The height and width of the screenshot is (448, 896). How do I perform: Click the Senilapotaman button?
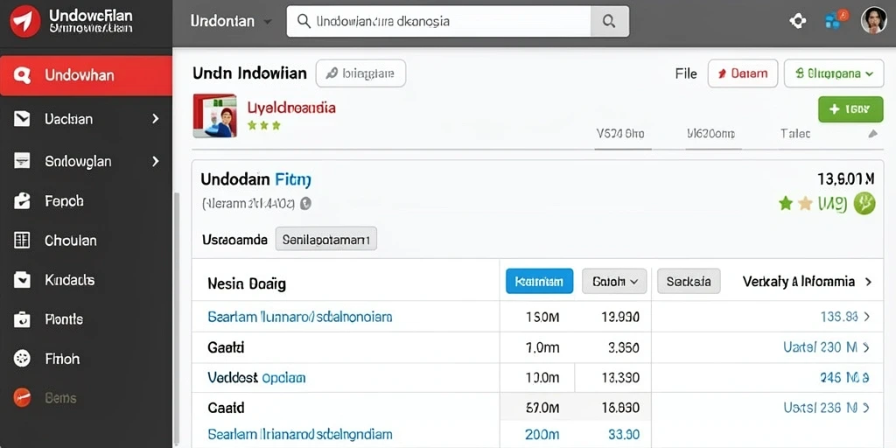(325, 239)
